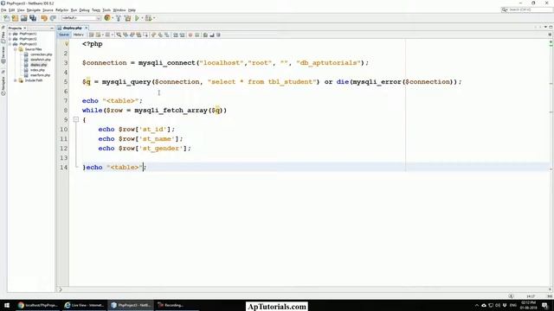Switch to the History view button
The height and width of the screenshot is (311, 554).
tap(79, 35)
